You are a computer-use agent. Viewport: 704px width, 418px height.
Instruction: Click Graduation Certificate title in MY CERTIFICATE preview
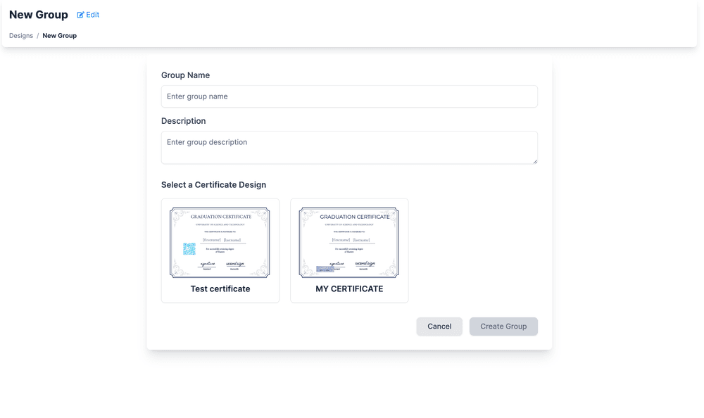click(x=355, y=217)
